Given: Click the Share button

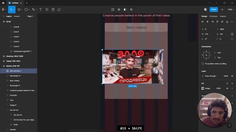Looking at the screenshot, I should click(x=214, y=10).
